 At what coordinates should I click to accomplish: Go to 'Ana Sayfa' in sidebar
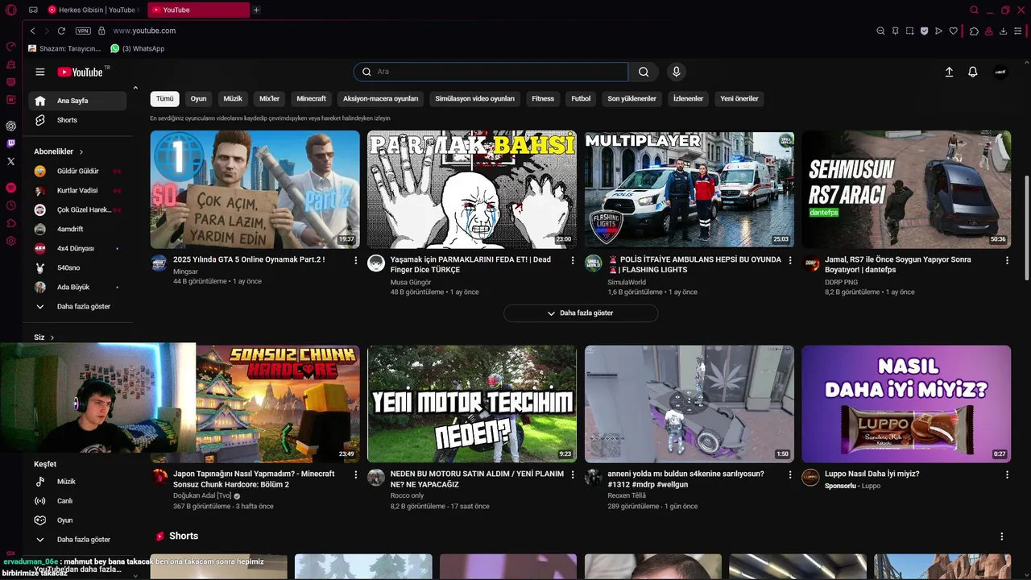tap(77, 101)
